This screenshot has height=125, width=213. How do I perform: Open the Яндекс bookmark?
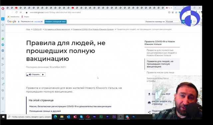25,17
